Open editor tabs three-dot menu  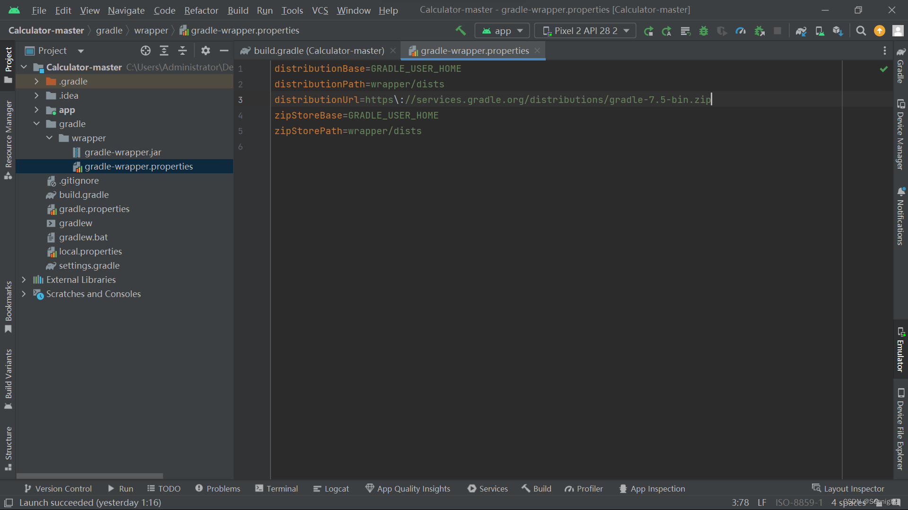tap(885, 51)
